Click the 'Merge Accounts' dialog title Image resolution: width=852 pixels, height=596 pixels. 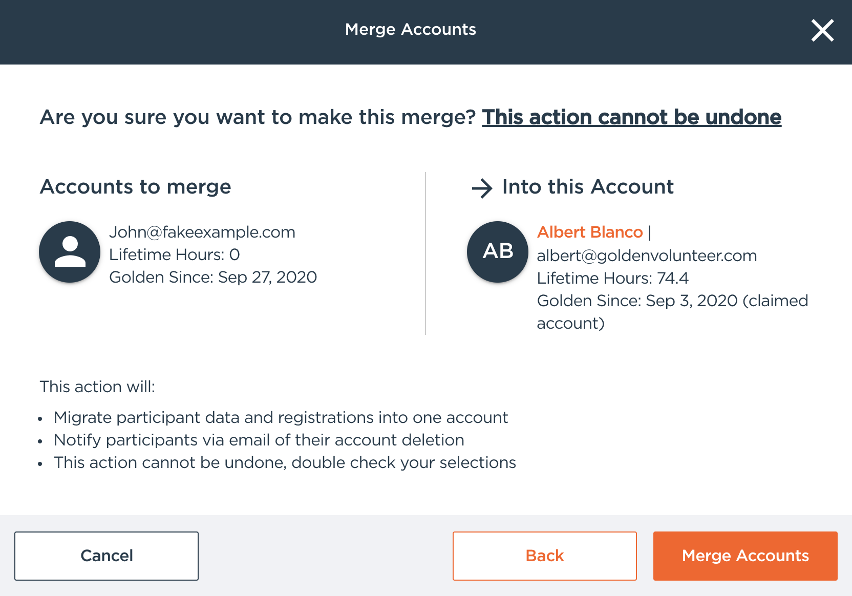411,30
